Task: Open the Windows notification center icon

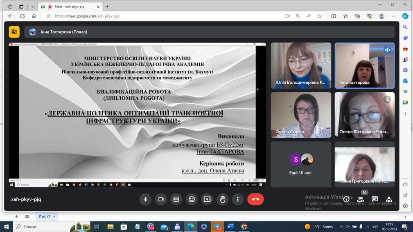Action: pyautogui.click(x=405, y=226)
